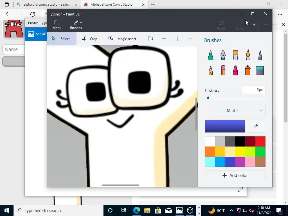288x216 pixels.
Task: Click the browser back arrow
Action: coord(8,14)
